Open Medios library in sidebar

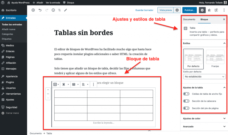pos(13,45)
